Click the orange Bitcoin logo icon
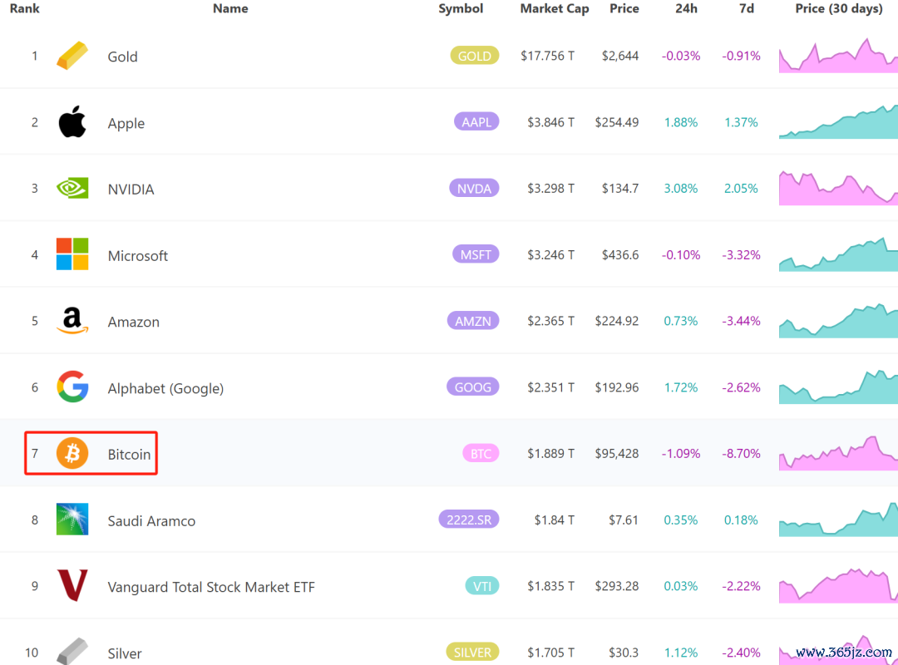The width and height of the screenshot is (898, 665). point(72,454)
